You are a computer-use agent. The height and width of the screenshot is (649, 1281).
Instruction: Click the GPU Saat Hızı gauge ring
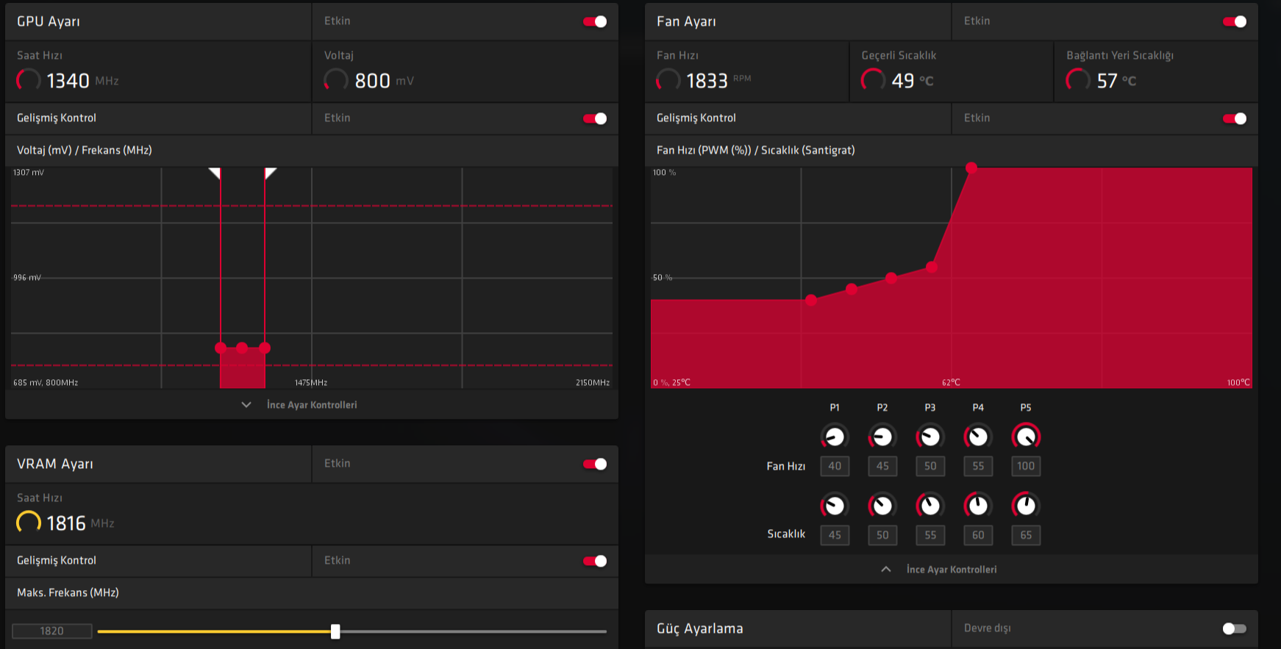[x=29, y=80]
